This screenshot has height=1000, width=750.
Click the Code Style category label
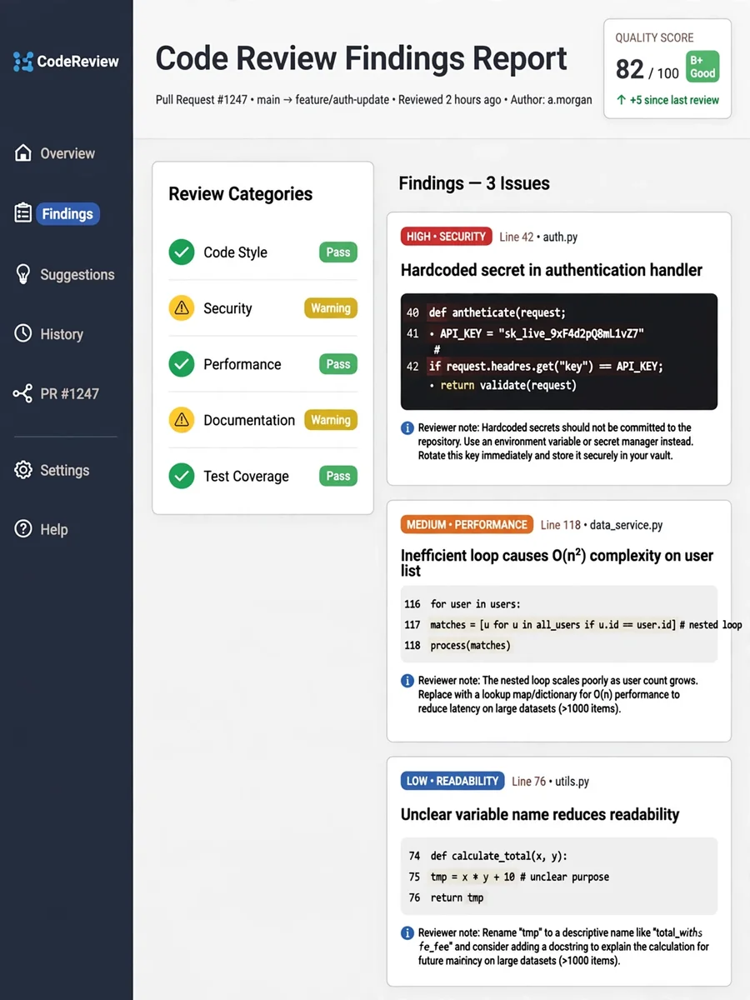235,252
